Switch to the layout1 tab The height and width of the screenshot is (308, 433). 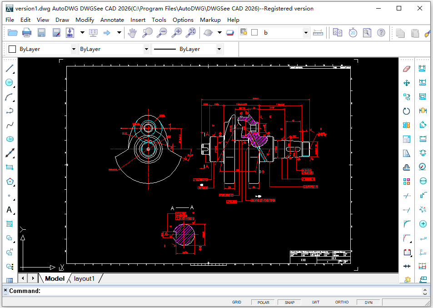click(84, 278)
